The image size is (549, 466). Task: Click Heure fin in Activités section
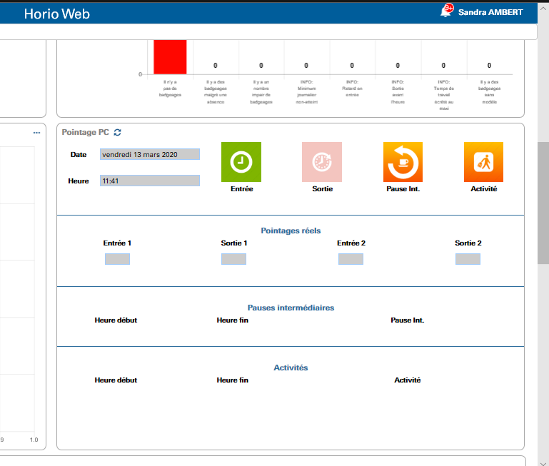click(232, 380)
